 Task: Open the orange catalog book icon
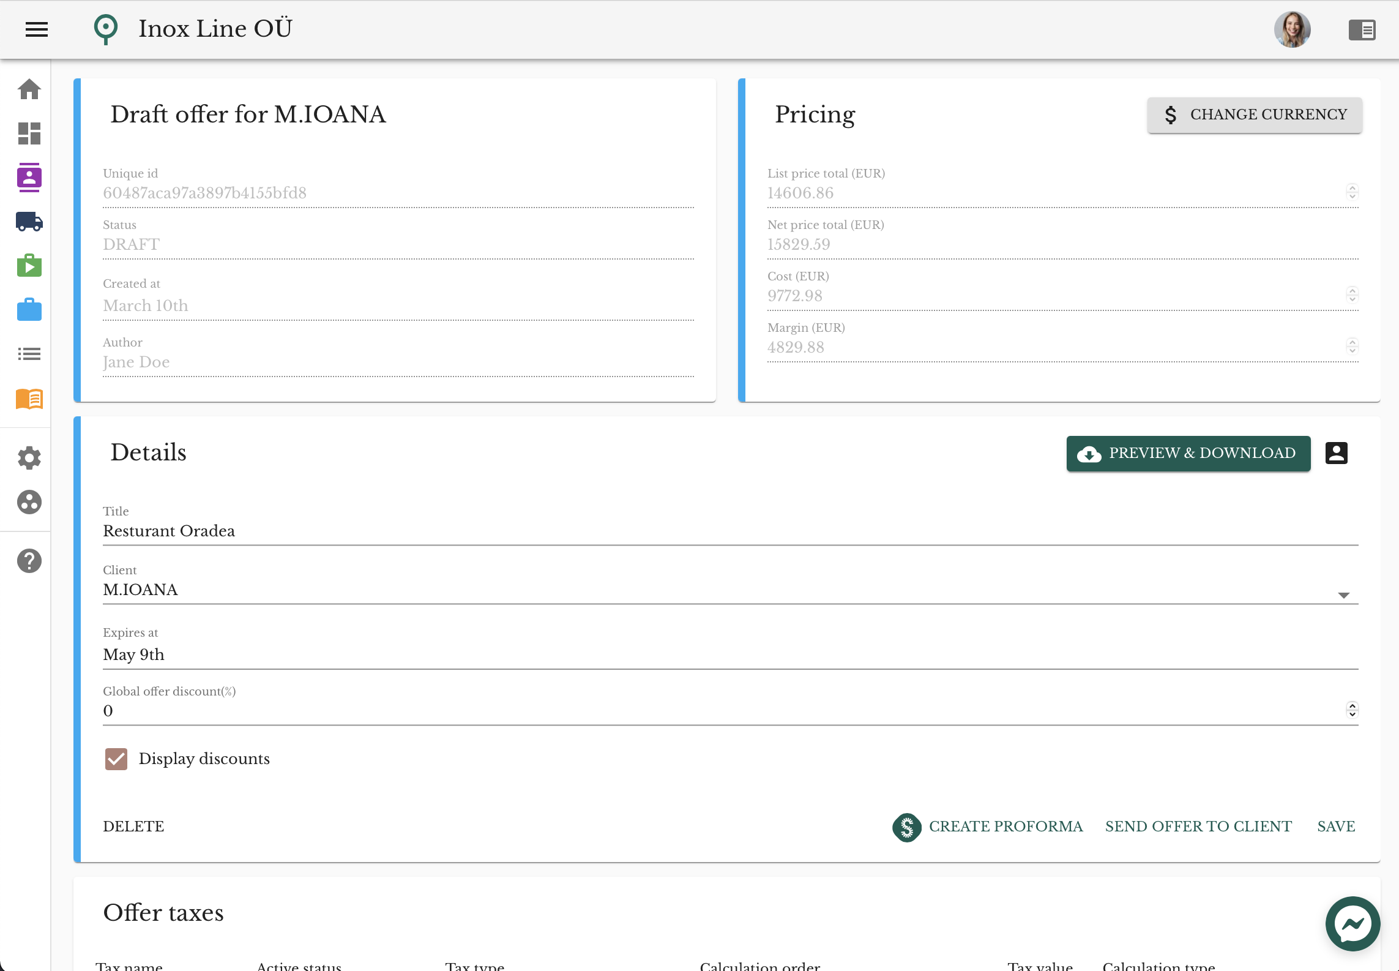29,399
